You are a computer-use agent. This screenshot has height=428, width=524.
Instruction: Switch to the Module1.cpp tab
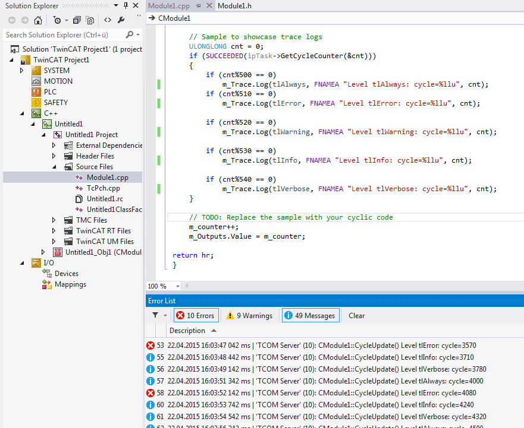click(x=169, y=6)
